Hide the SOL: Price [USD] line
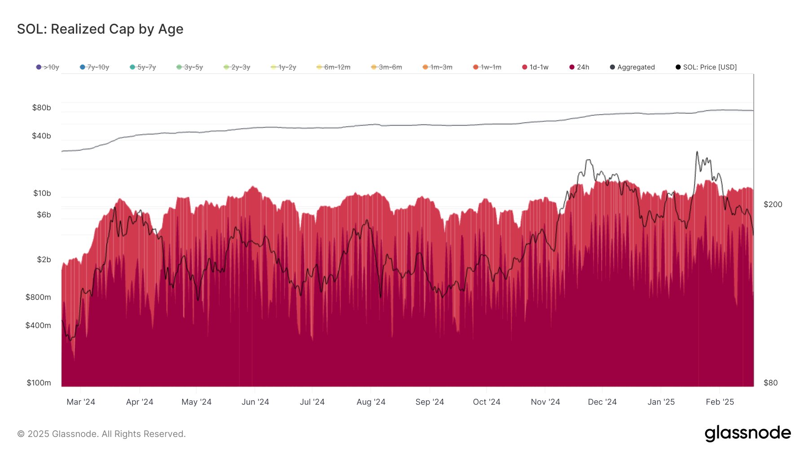The image size is (808, 454). pyautogui.click(x=706, y=67)
